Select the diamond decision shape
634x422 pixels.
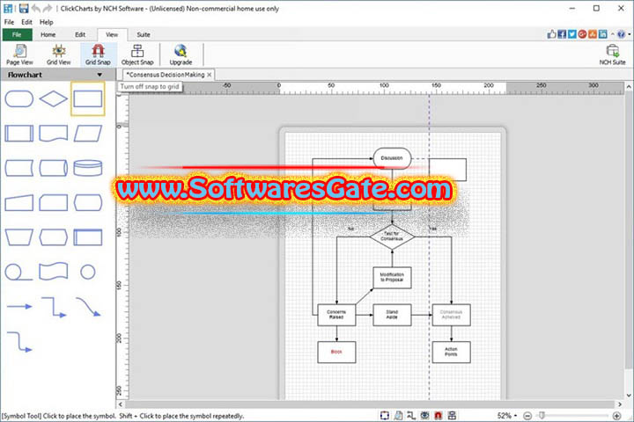point(54,99)
